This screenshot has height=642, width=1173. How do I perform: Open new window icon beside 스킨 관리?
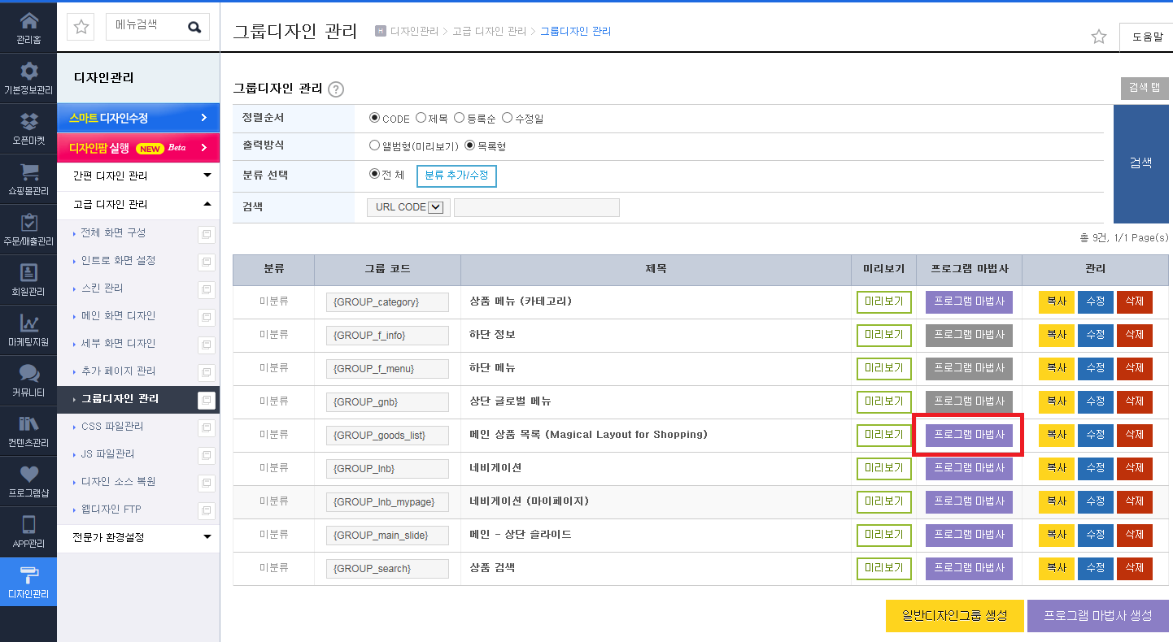pos(207,289)
